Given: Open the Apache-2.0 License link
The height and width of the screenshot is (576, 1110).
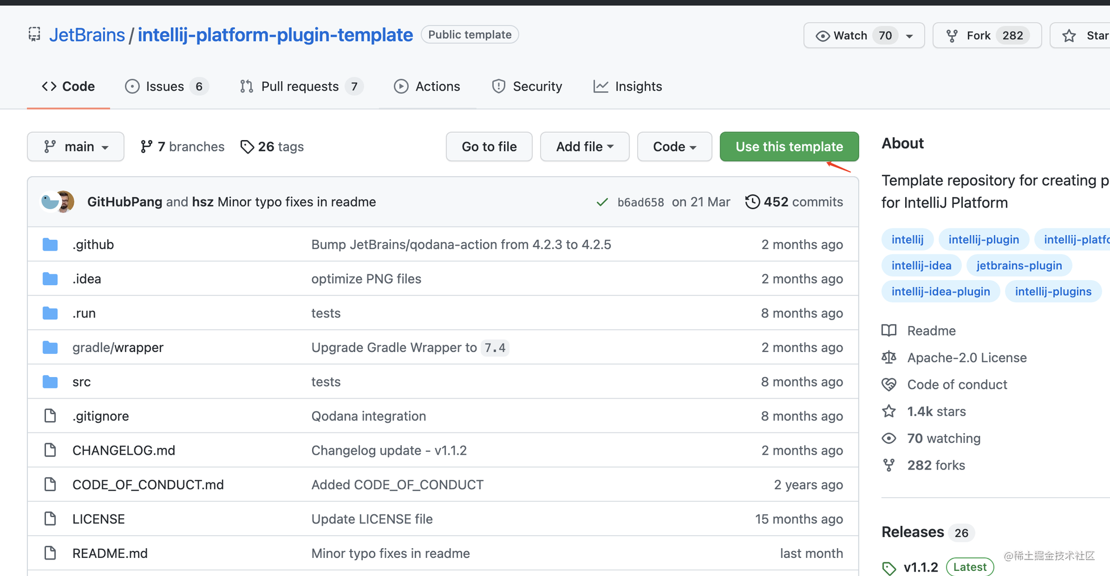Looking at the screenshot, I should point(954,358).
